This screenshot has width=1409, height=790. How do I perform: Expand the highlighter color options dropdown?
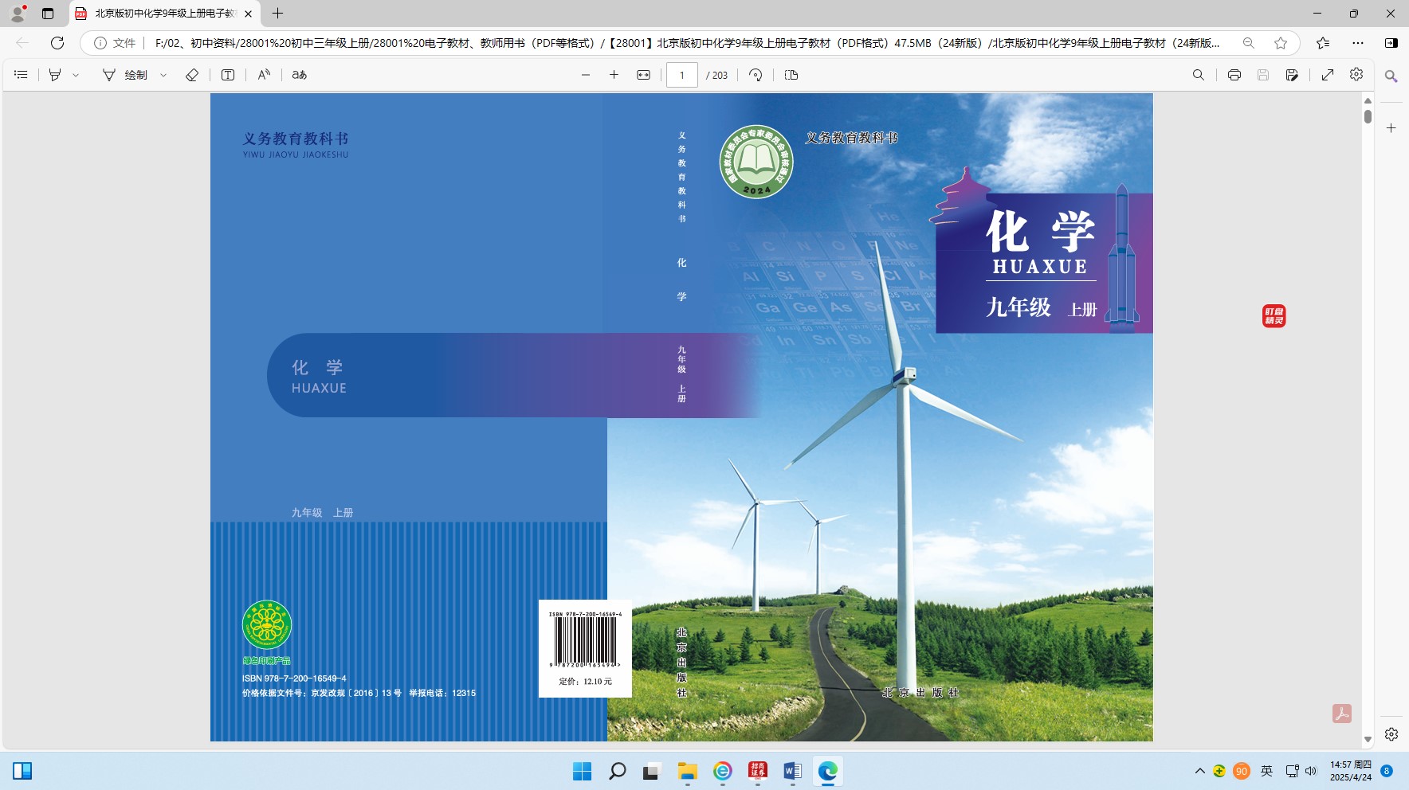[x=77, y=75]
